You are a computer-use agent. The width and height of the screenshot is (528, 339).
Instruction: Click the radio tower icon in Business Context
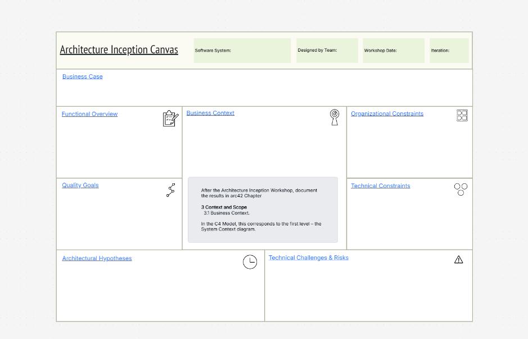point(335,117)
